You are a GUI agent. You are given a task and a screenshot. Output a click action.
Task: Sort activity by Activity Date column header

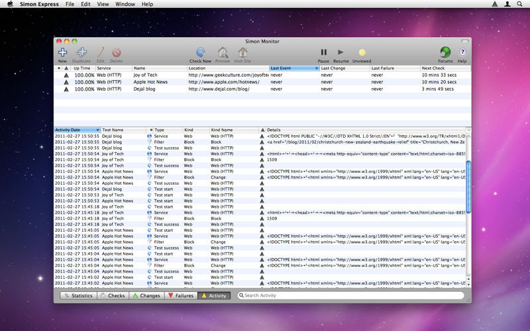[x=78, y=130]
